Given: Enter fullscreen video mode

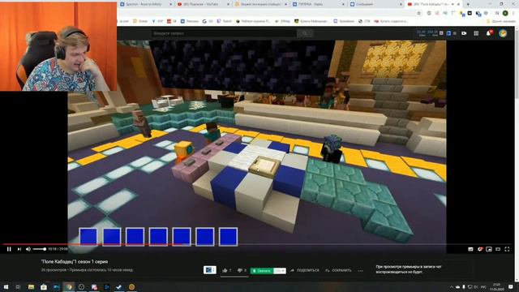Looking at the screenshot, I should pos(507,249).
